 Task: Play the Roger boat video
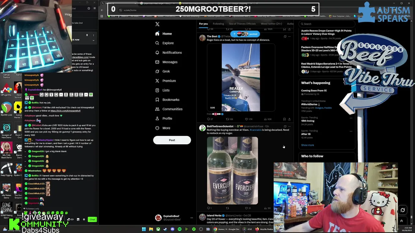click(241, 78)
